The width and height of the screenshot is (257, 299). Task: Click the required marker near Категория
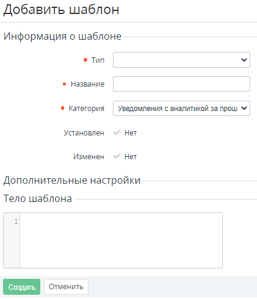click(62, 108)
